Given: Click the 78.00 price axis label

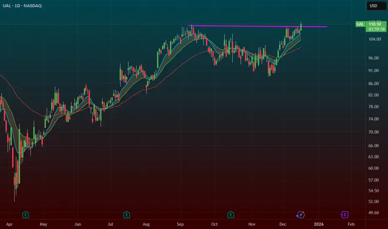Looking at the screenshot, I should coord(374,107).
